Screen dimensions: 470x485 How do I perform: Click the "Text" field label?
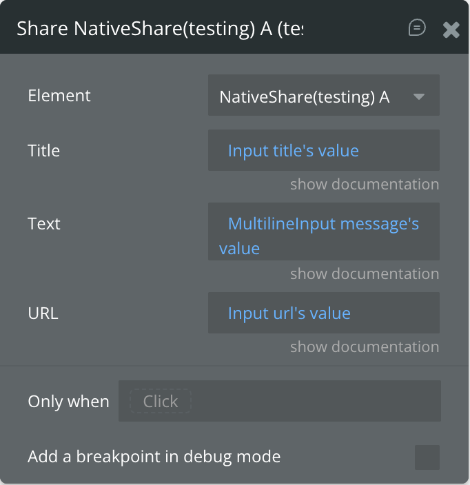coord(44,223)
